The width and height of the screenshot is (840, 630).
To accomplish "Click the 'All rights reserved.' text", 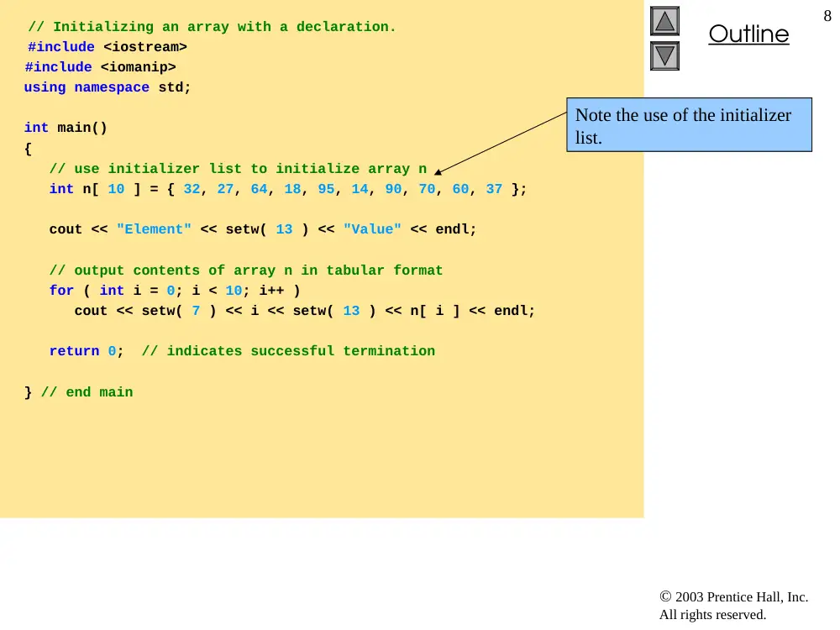I will coord(712,615).
